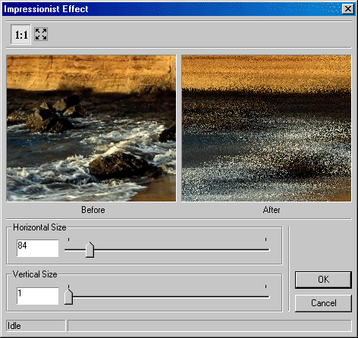This screenshot has width=358, height=338.
Task: Click the After preview image
Action: (x=266, y=128)
